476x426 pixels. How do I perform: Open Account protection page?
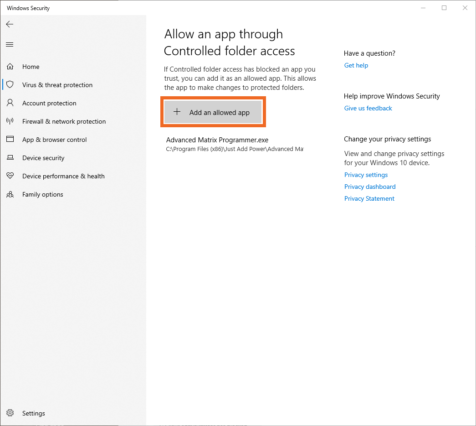click(49, 103)
